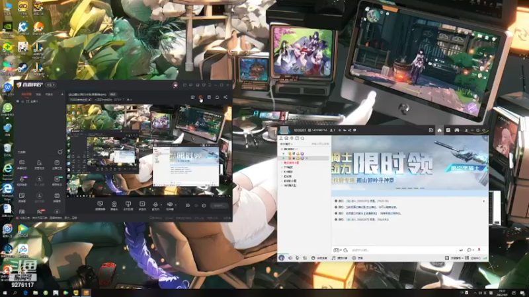Switch to the second tab in streaming sidebar
Image resolution: width=529 pixels, height=297 pixels.
pyautogui.click(x=38, y=94)
